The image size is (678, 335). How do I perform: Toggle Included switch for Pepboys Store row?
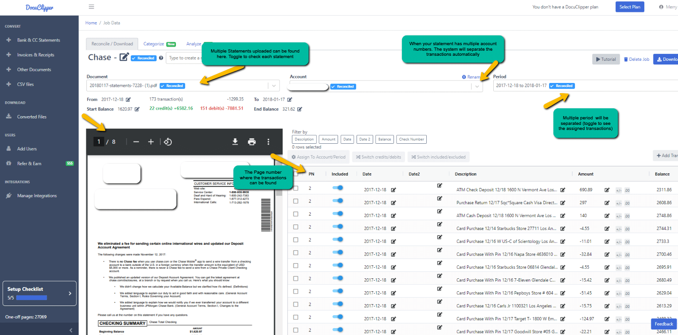(x=338, y=291)
